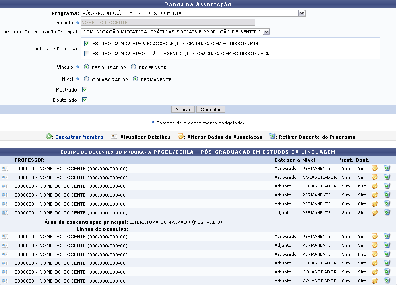Click edit association icon in first professor row
The image size is (397, 285).
pyautogui.click(x=375, y=169)
